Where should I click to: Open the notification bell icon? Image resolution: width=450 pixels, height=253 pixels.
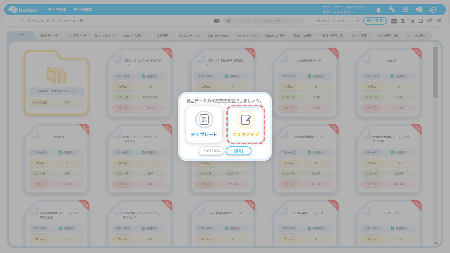(379, 10)
